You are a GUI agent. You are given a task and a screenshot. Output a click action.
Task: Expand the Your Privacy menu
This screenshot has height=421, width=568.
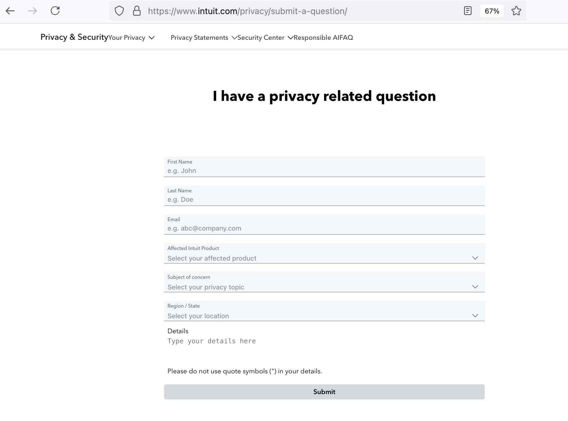coord(131,38)
